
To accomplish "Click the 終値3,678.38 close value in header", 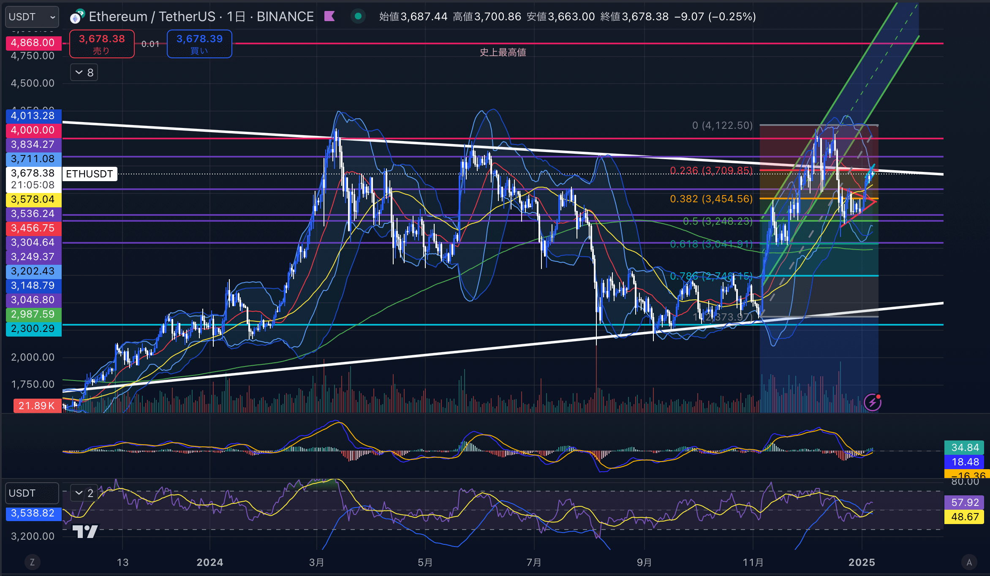I will click(x=634, y=16).
